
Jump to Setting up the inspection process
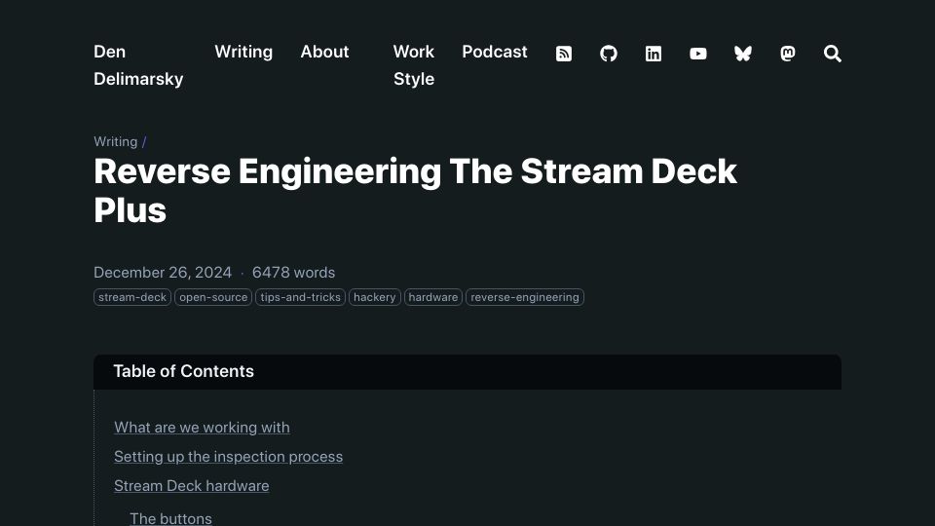(228, 457)
